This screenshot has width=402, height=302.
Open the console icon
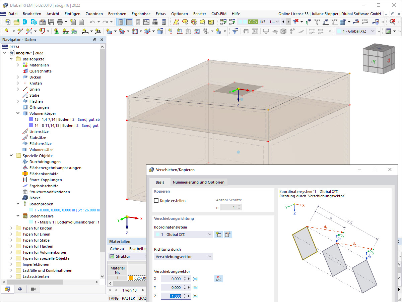click(x=146, y=22)
